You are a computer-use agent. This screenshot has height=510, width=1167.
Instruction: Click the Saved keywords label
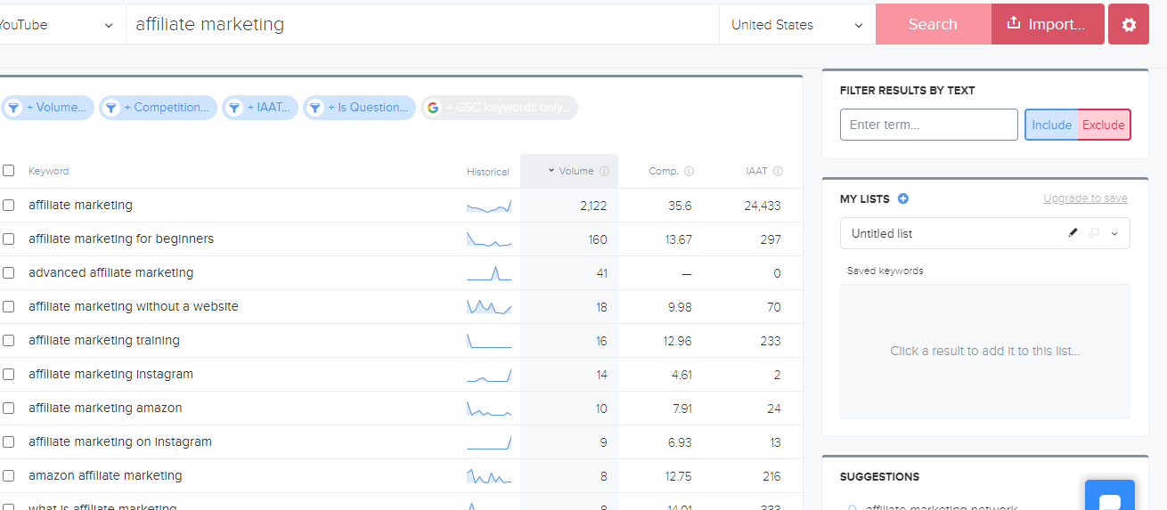pyautogui.click(x=885, y=271)
